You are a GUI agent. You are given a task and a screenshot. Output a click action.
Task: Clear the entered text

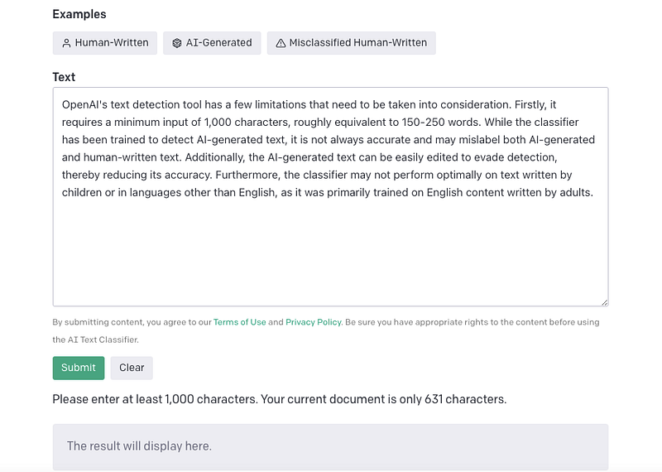[x=132, y=368]
